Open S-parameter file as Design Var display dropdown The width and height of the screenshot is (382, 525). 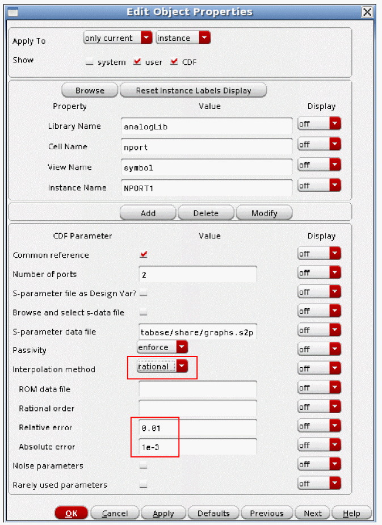pyautogui.click(x=320, y=292)
